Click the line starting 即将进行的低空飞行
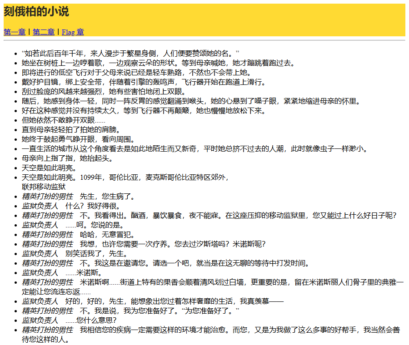 click(136, 73)
